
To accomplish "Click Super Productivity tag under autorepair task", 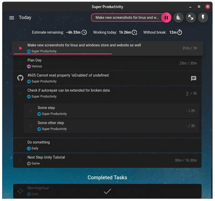I will click(x=42, y=96).
